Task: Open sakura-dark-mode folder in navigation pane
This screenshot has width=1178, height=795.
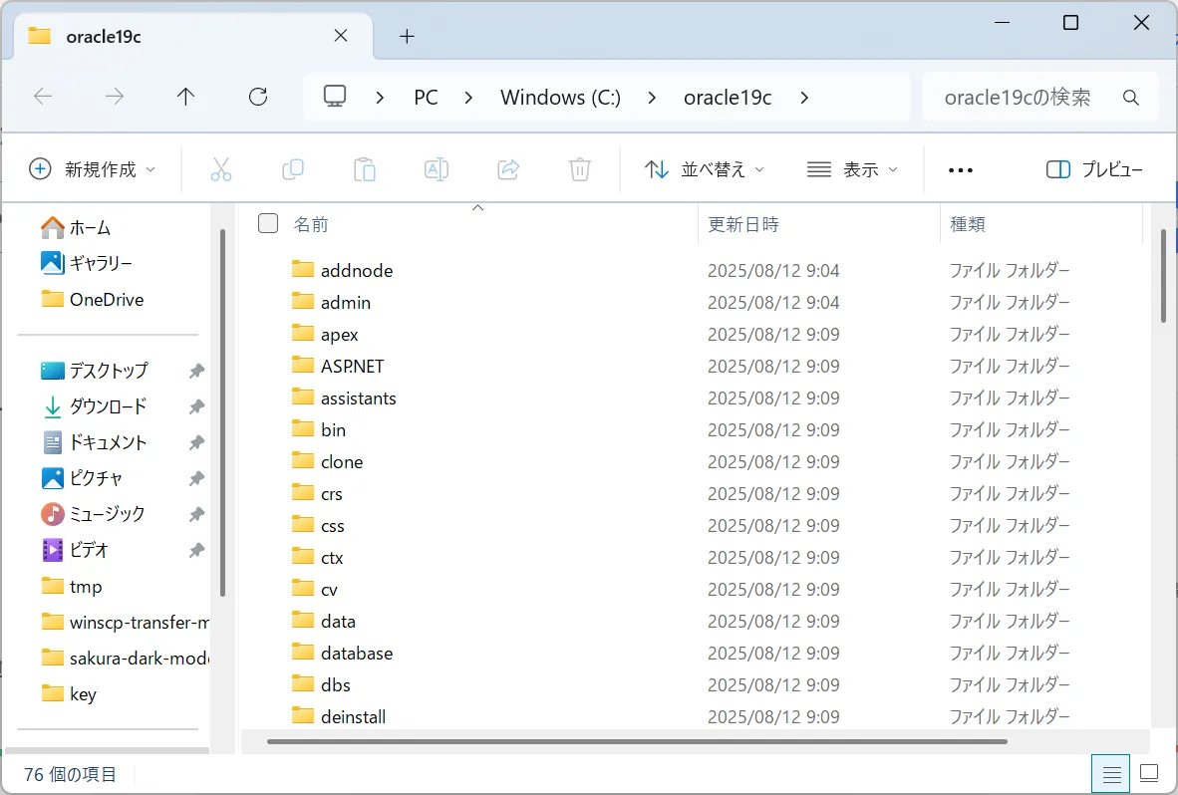Action: pyautogui.click(x=125, y=659)
